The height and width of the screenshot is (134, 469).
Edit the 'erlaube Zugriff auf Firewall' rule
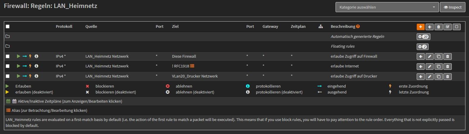[429, 56]
